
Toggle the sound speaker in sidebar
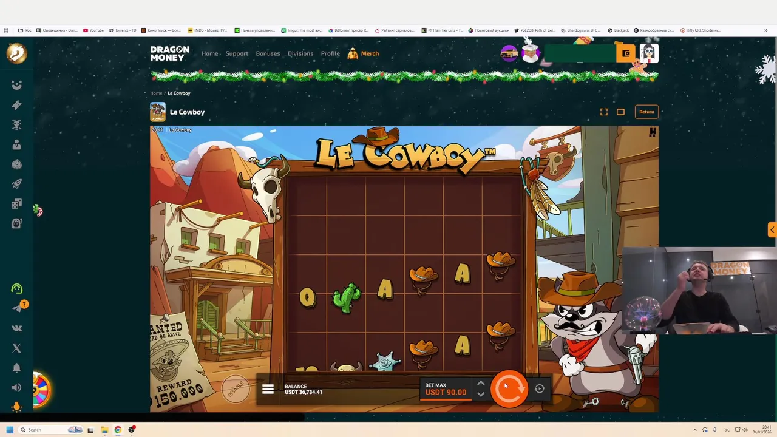[16, 387]
